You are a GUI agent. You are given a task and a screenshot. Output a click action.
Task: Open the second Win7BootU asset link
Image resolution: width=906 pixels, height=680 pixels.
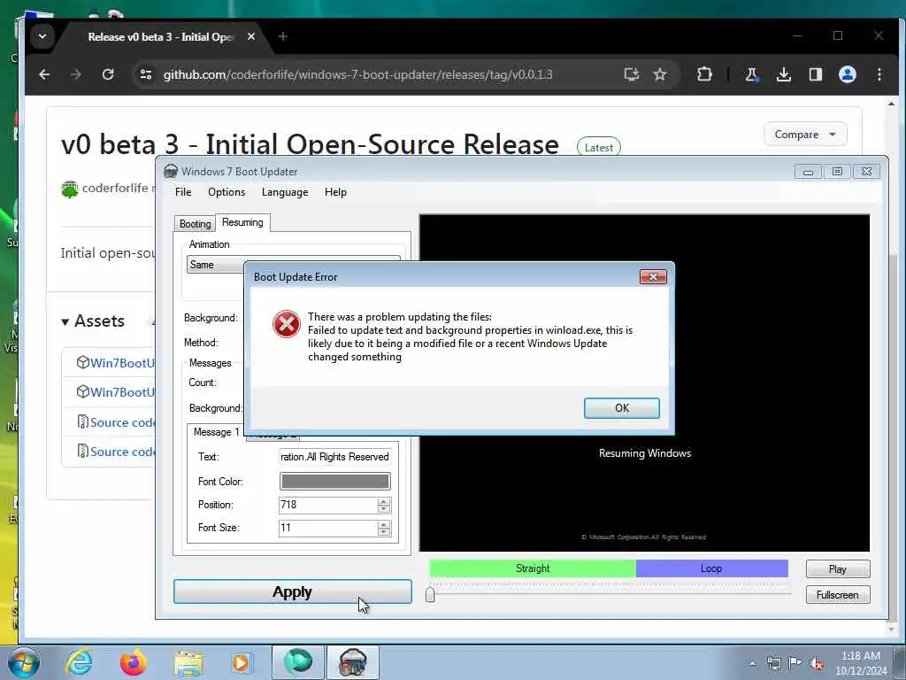tap(122, 392)
